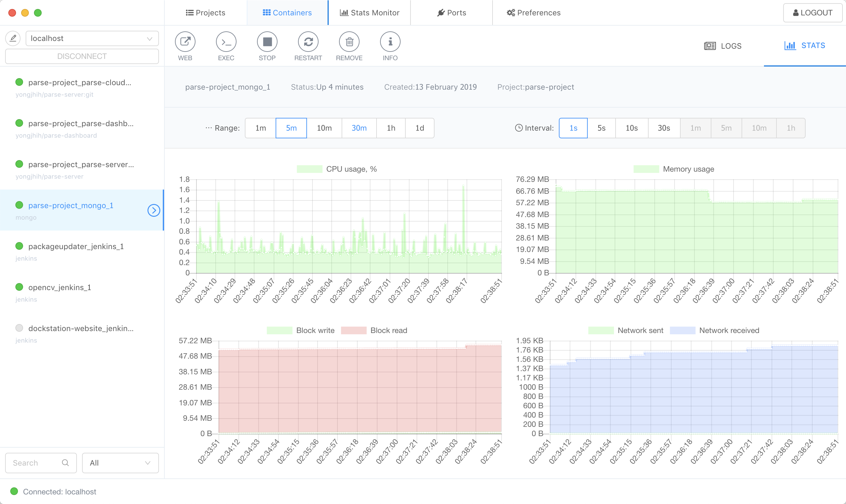Expand parse-project_mongo_1 with the chevron arrow
This screenshot has height=504, width=846.
pos(153,210)
